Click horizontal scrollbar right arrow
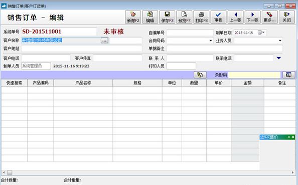 (293, 172)
